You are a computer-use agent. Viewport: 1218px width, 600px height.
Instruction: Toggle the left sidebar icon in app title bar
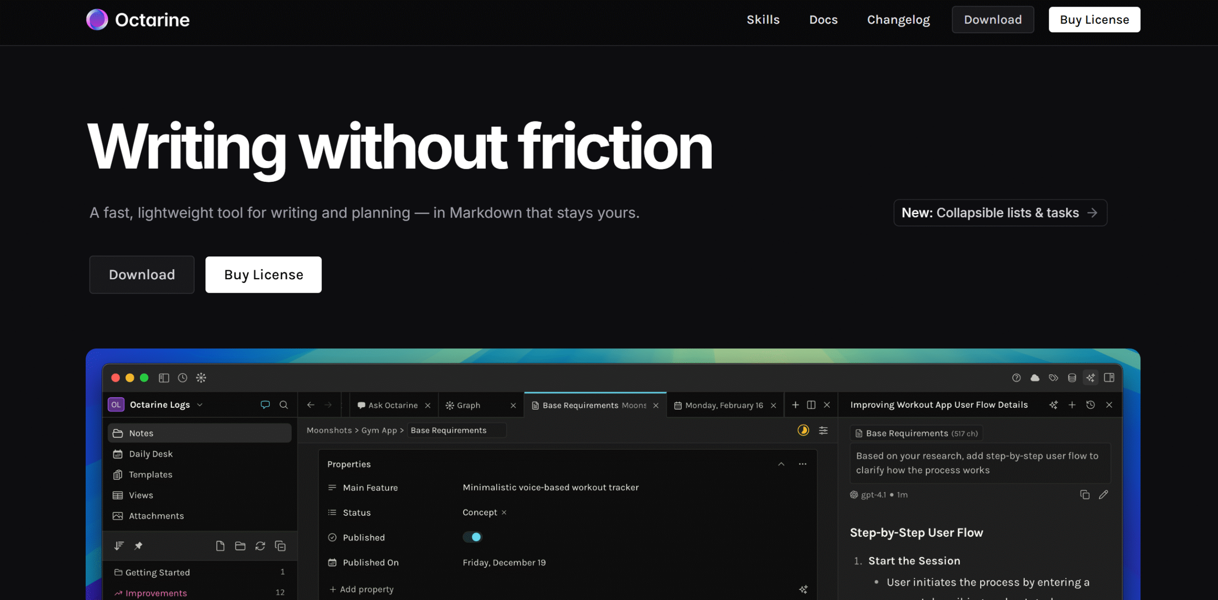tap(164, 378)
